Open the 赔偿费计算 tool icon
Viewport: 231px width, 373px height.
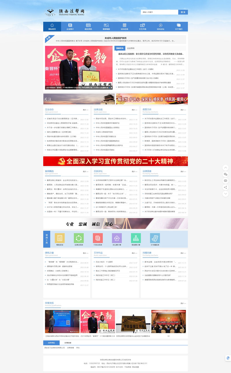click(x=136, y=238)
